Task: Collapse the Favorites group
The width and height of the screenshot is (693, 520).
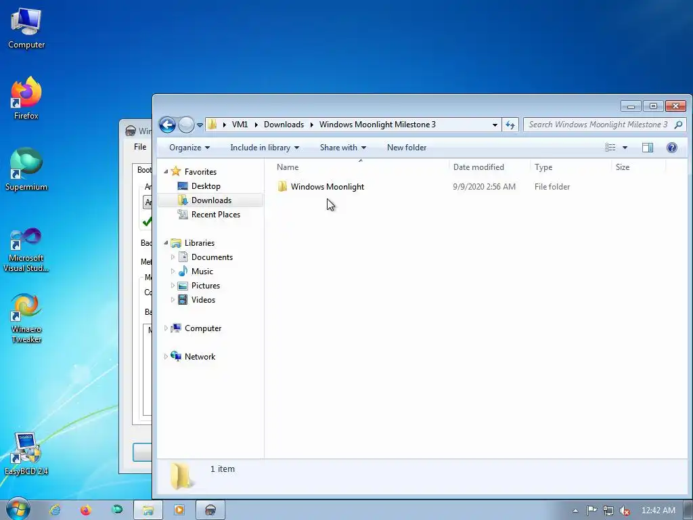Action: (166, 171)
